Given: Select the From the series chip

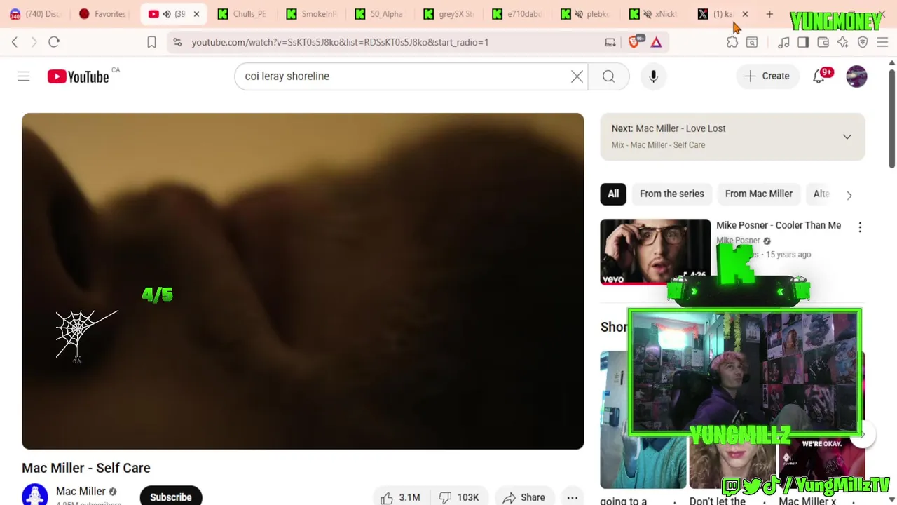Looking at the screenshot, I should tap(671, 194).
